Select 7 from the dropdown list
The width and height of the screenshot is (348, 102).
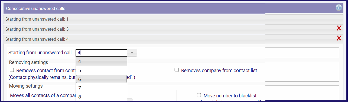coord(101,88)
